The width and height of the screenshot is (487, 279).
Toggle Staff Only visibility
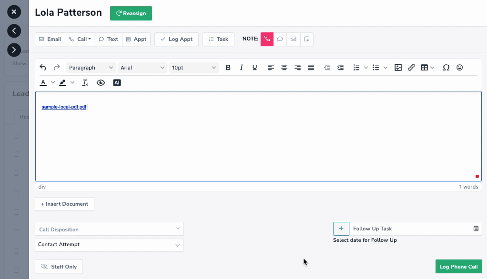59,267
